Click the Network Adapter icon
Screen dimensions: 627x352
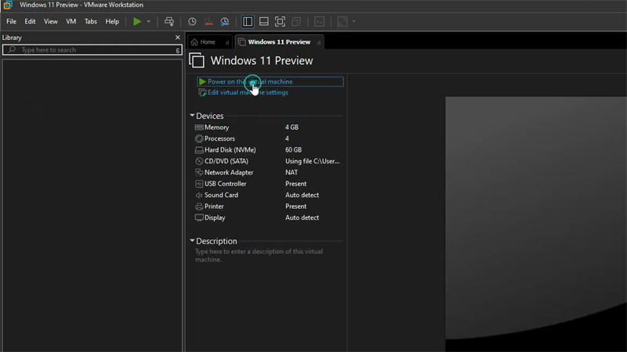point(199,172)
